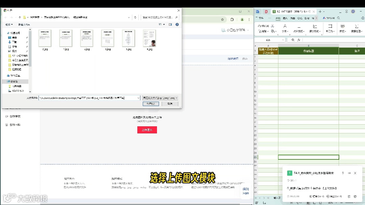This screenshot has width=365, height=205.
Task: Click the fx insert function icon
Action: tap(299, 40)
